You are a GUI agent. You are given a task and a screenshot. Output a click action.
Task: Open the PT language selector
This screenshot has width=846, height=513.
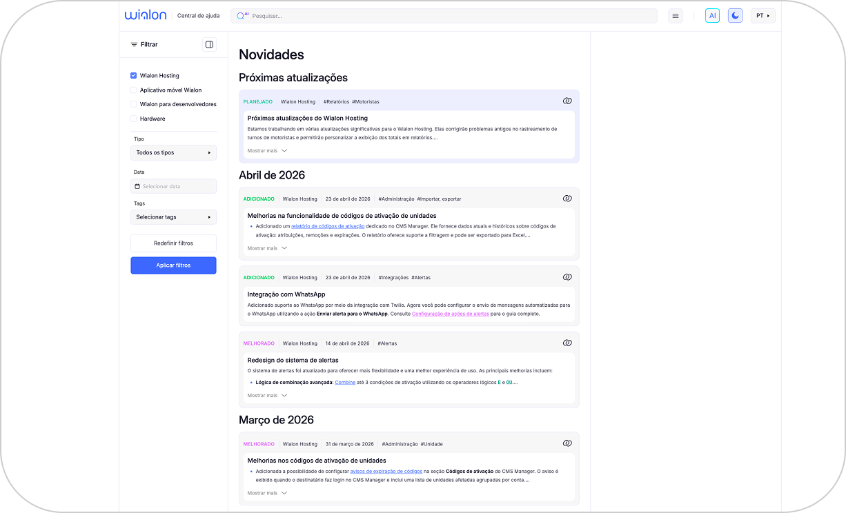tap(763, 16)
